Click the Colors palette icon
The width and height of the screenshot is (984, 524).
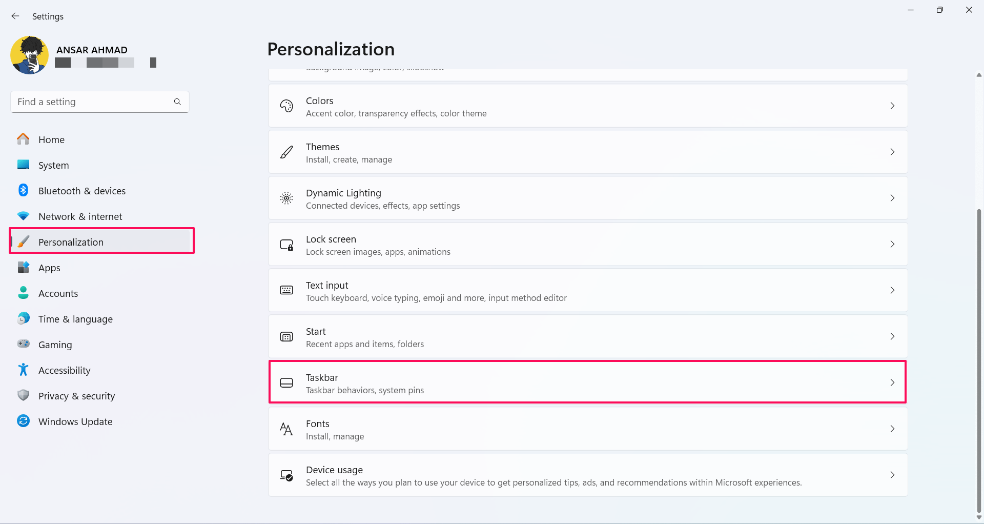286,106
